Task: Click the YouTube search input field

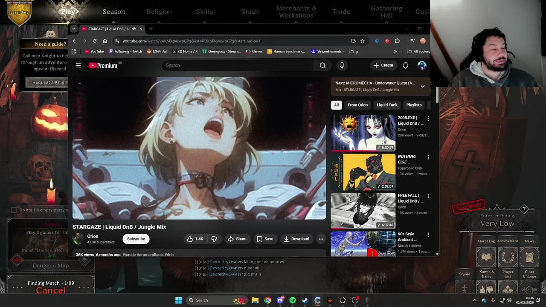Action: click(238, 65)
